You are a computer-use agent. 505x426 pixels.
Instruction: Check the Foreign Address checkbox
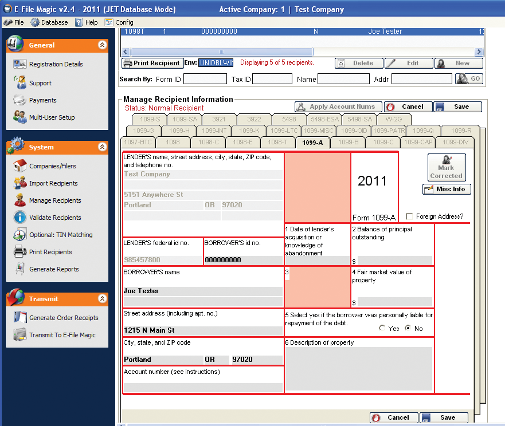[x=409, y=216]
